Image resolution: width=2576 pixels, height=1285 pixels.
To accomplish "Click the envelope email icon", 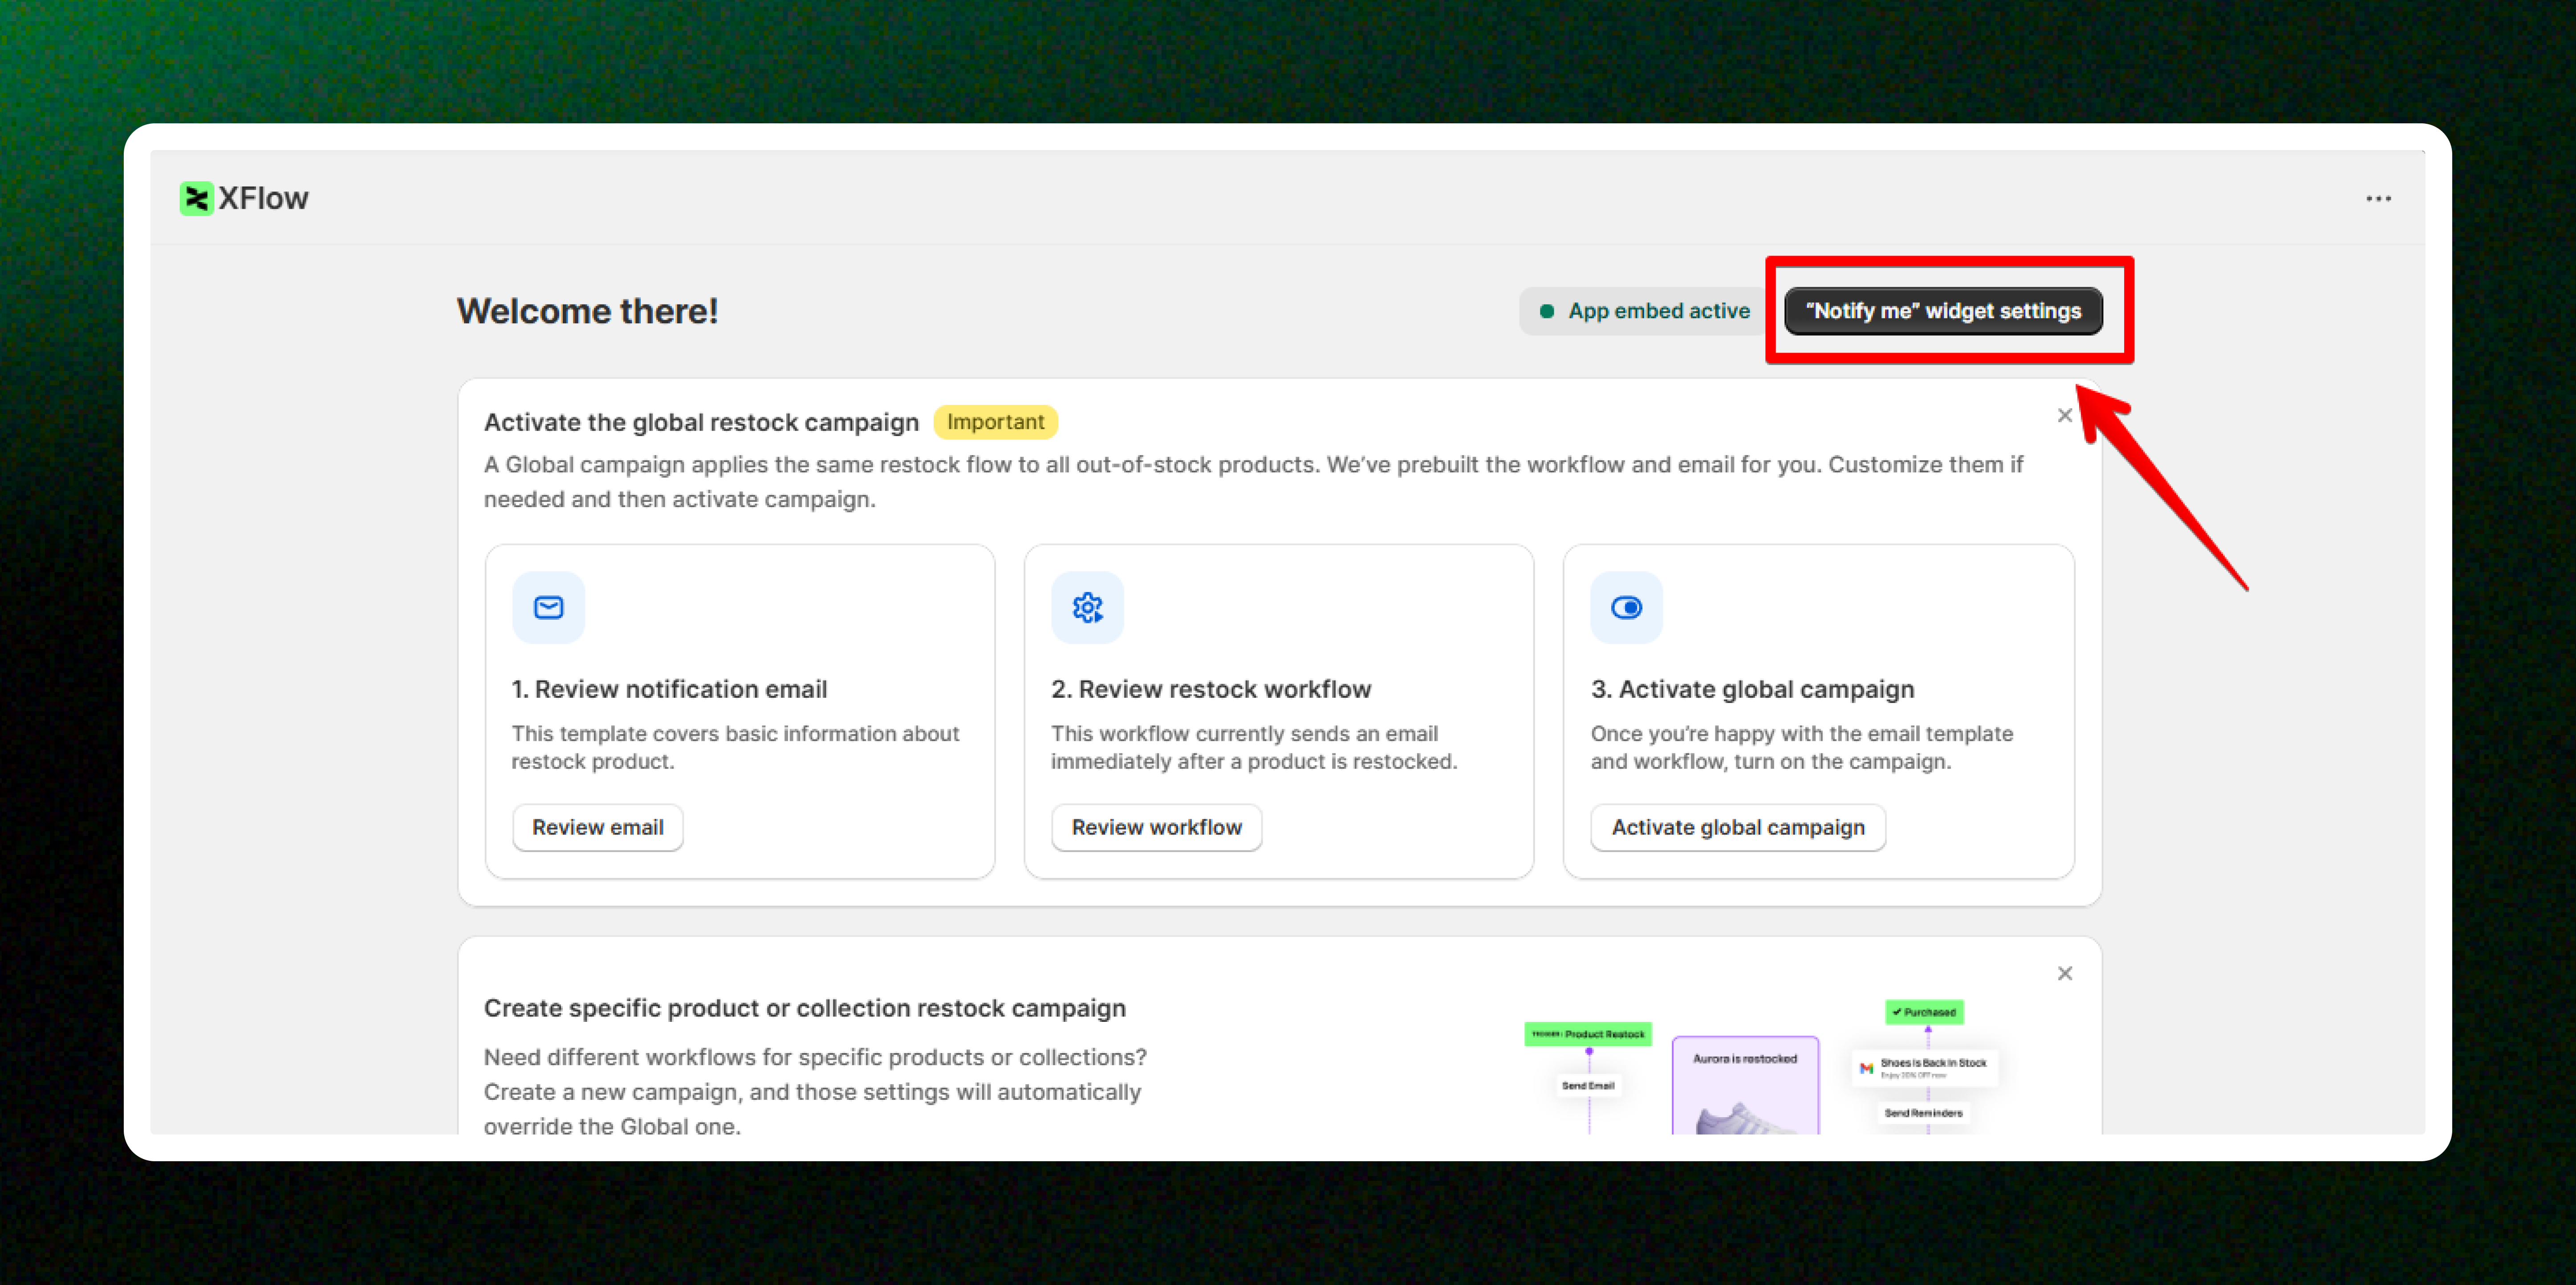I will 548,607.
